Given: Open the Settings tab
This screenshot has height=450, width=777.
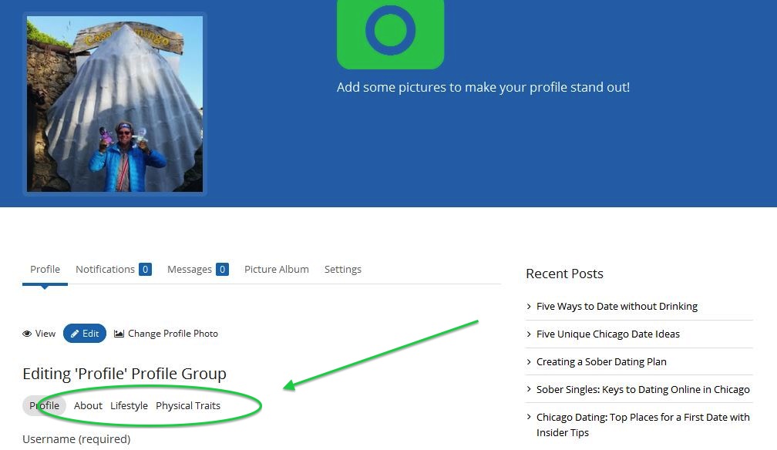Looking at the screenshot, I should [x=342, y=269].
